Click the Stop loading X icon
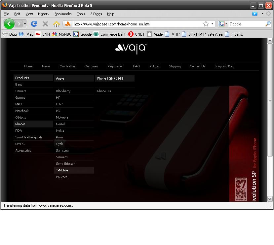The width and height of the screenshot is (274, 245). [45, 24]
